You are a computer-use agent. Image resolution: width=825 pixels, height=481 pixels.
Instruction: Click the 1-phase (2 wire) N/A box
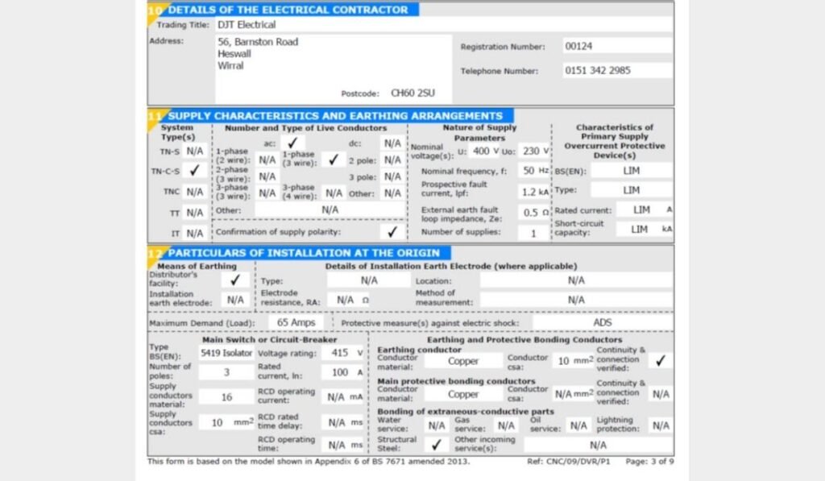coord(267,160)
